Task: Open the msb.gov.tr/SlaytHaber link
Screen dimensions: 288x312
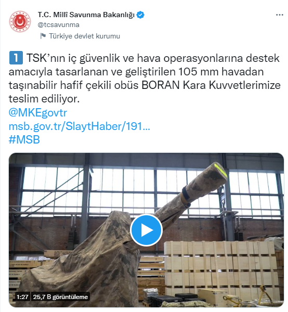Action: click(79, 126)
